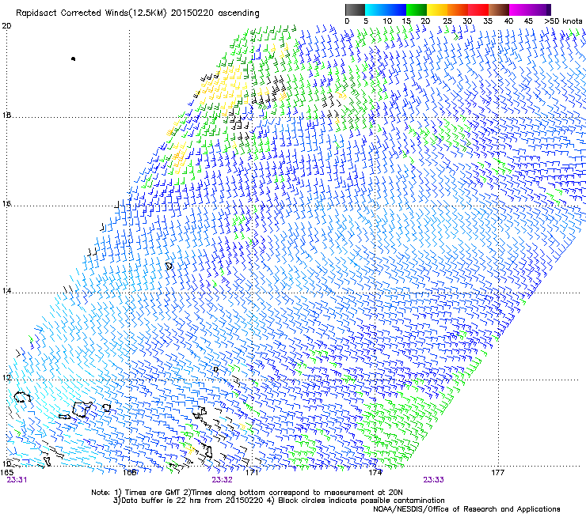This screenshot has height=514, width=586.
Task: Click the '25' legend scale label
Action: [x=447, y=21]
